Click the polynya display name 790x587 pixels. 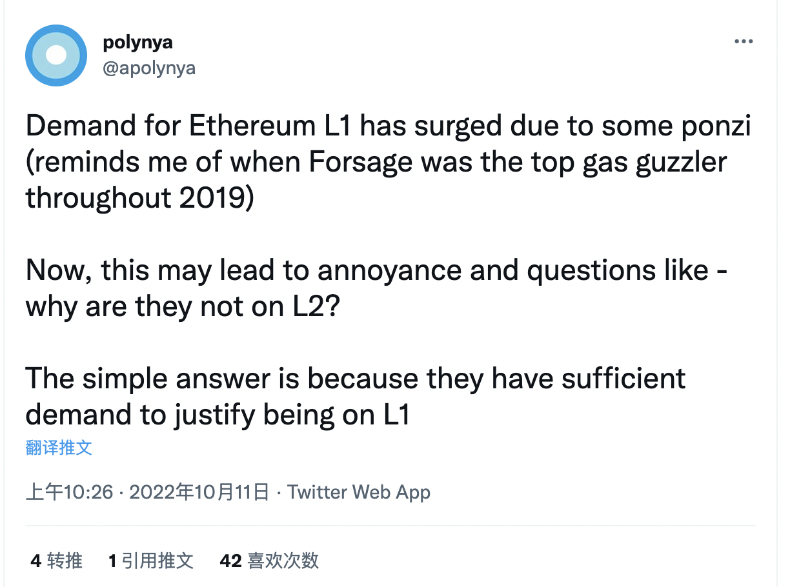click(x=138, y=43)
